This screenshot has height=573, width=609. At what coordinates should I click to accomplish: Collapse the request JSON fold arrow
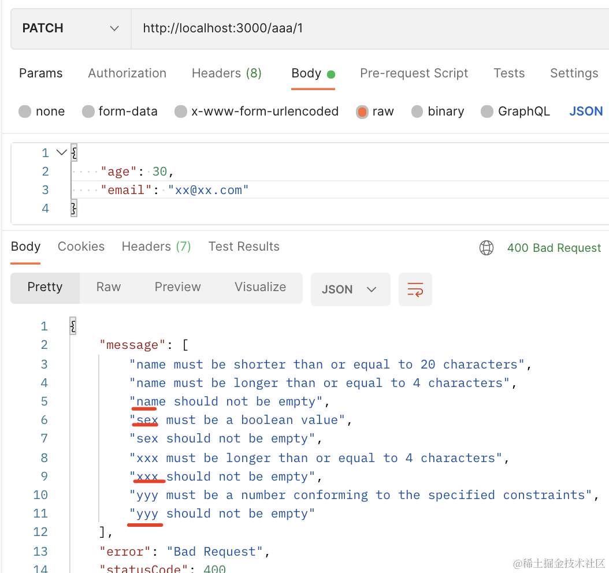61,152
